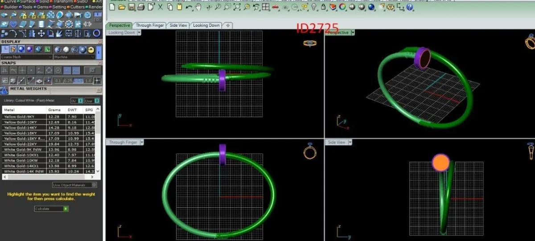Click the red car icon in toolbar
The height and width of the screenshot is (241, 535).
[x=275, y=7]
